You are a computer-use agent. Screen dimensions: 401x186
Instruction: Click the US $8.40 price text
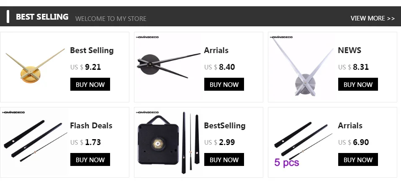tap(219, 67)
